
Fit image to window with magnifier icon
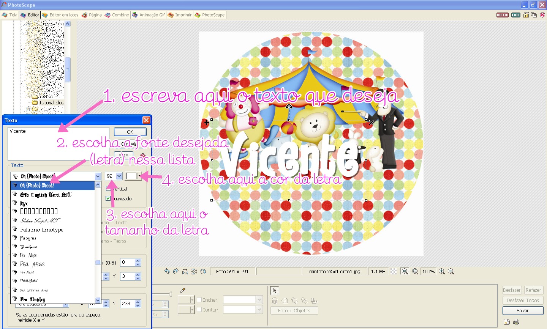(405, 271)
